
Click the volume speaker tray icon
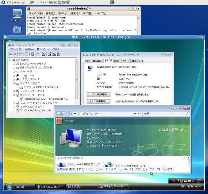tap(192, 186)
